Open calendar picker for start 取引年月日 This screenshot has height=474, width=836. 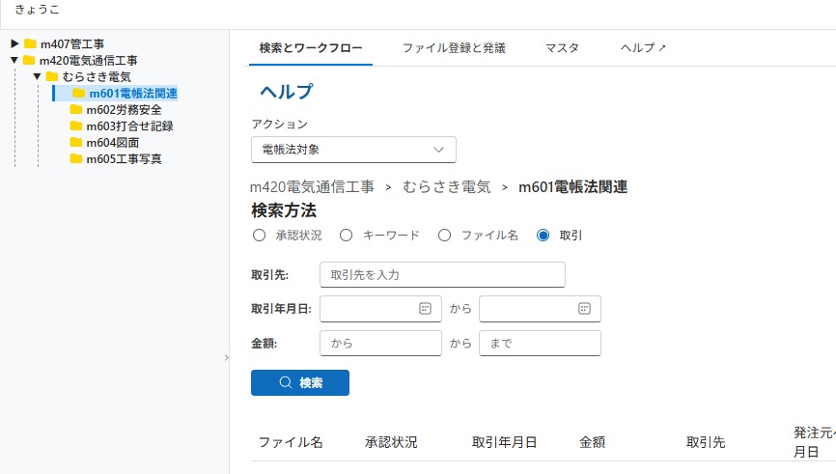point(425,308)
